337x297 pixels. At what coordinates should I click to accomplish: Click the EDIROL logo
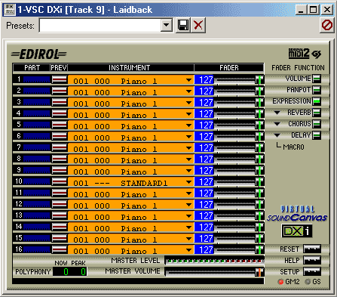39,54
